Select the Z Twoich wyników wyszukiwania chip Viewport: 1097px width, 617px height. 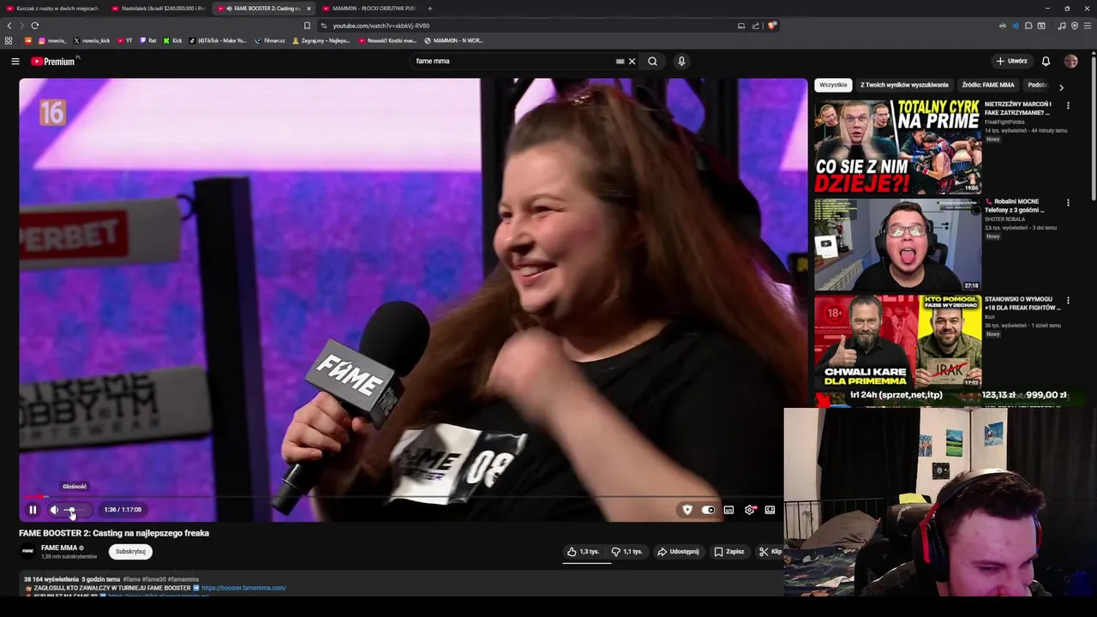904,85
